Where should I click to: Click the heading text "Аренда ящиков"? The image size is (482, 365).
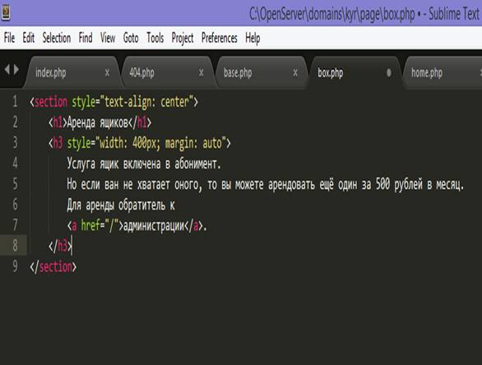click(x=97, y=122)
